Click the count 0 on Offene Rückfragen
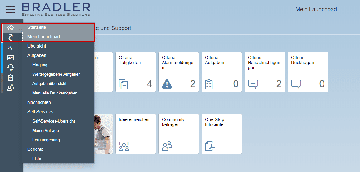 pyautogui.click(x=322, y=84)
